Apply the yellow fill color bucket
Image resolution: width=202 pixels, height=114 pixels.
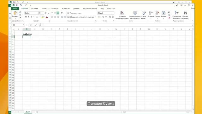[43, 17]
